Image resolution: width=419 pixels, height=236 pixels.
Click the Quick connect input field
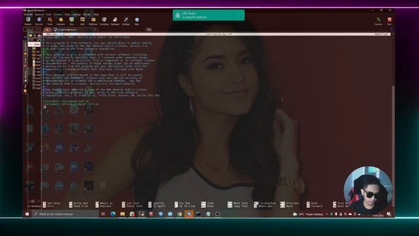tap(32, 29)
